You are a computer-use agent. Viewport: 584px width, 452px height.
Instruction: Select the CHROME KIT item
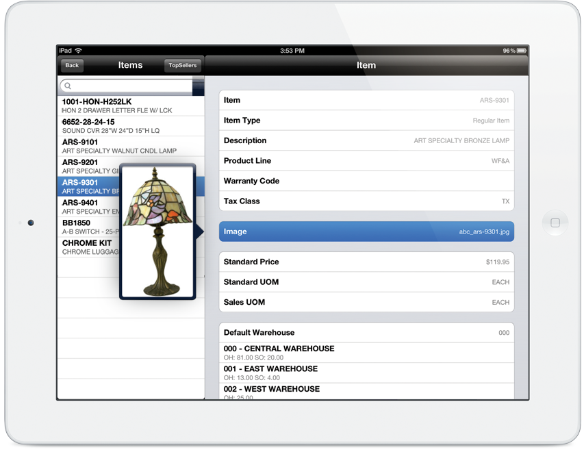click(88, 247)
